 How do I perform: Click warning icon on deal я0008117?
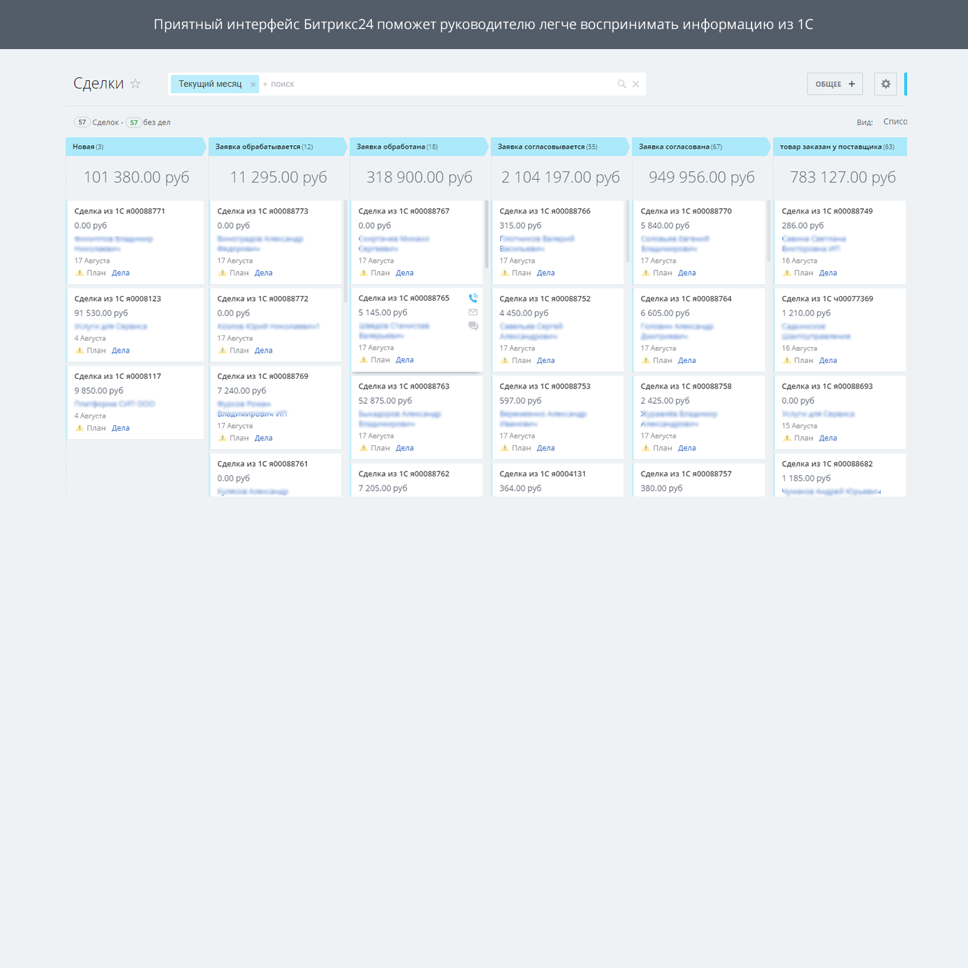pyautogui.click(x=80, y=428)
